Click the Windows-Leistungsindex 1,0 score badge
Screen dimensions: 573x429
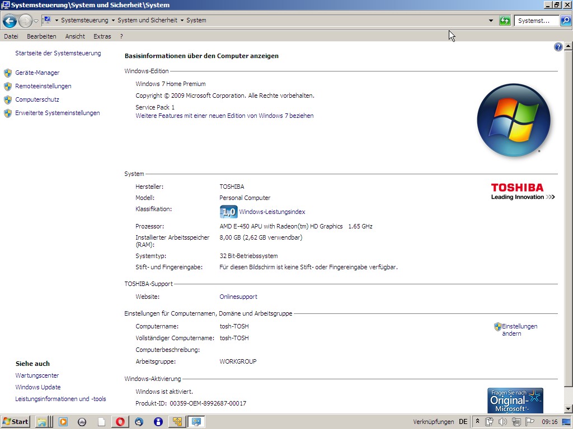pos(228,212)
